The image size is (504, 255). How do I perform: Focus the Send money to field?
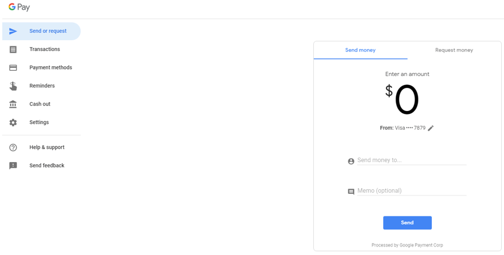pos(411,160)
